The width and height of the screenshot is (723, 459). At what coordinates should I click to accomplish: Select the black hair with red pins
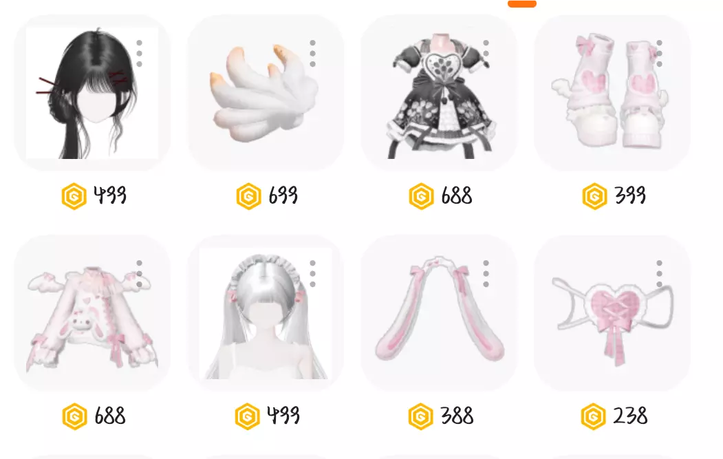(x=92, y=93)
